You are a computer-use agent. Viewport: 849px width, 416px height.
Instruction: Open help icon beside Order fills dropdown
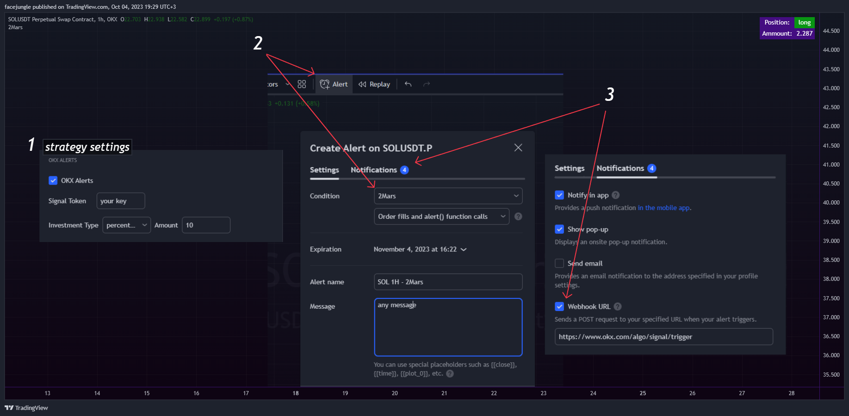(518, 217)
